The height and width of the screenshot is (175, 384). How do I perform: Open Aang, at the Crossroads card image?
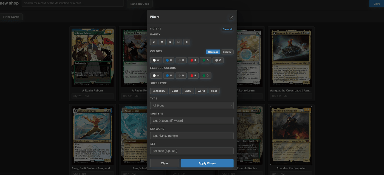pos(291,58)
